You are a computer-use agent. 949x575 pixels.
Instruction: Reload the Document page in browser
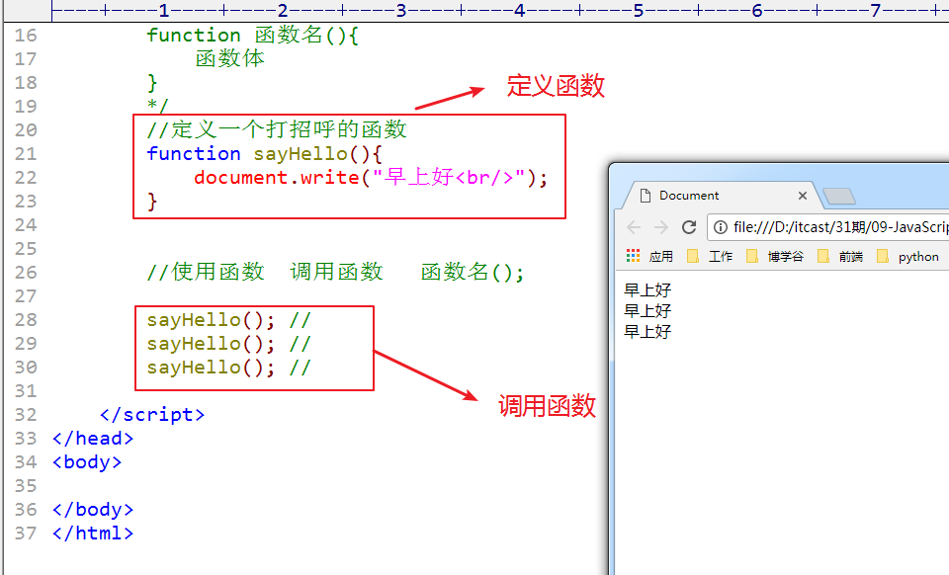coord(689,227)
